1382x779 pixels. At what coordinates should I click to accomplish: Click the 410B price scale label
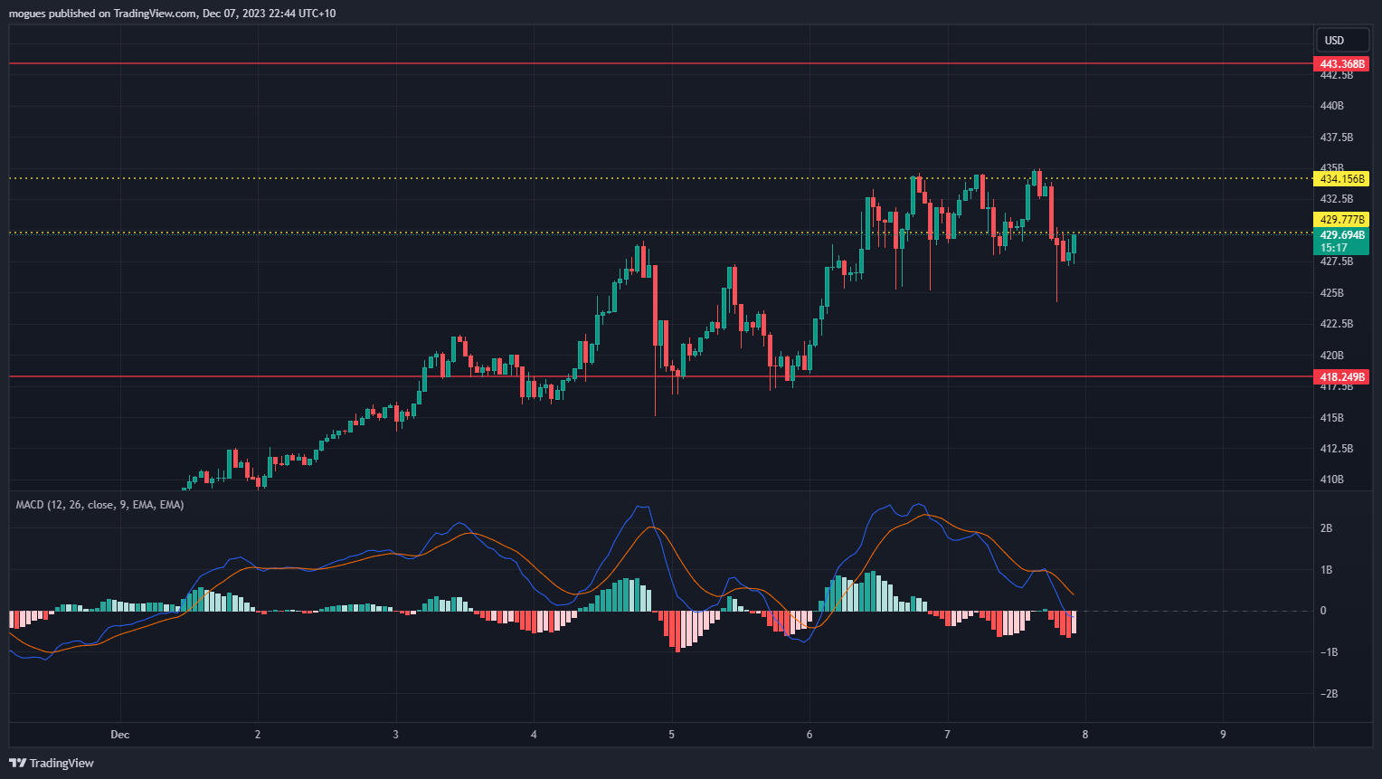1332,480
